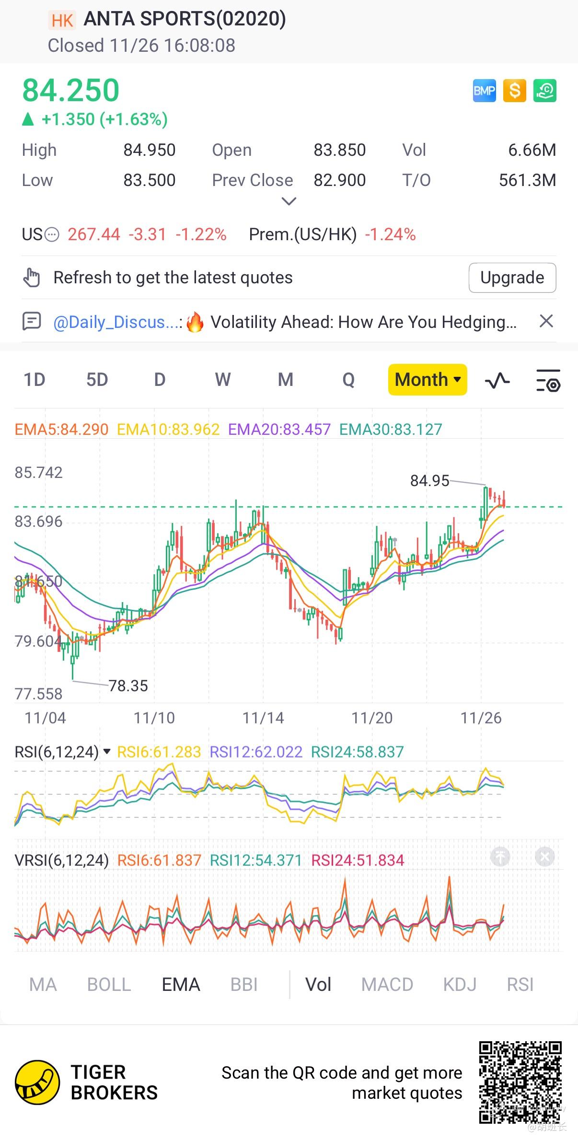Enable the MACD sub-indicator

coord(387,985)
